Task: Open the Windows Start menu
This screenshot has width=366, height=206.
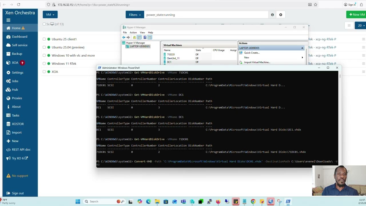Action: 78,201
